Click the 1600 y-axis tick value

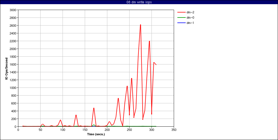13,64
